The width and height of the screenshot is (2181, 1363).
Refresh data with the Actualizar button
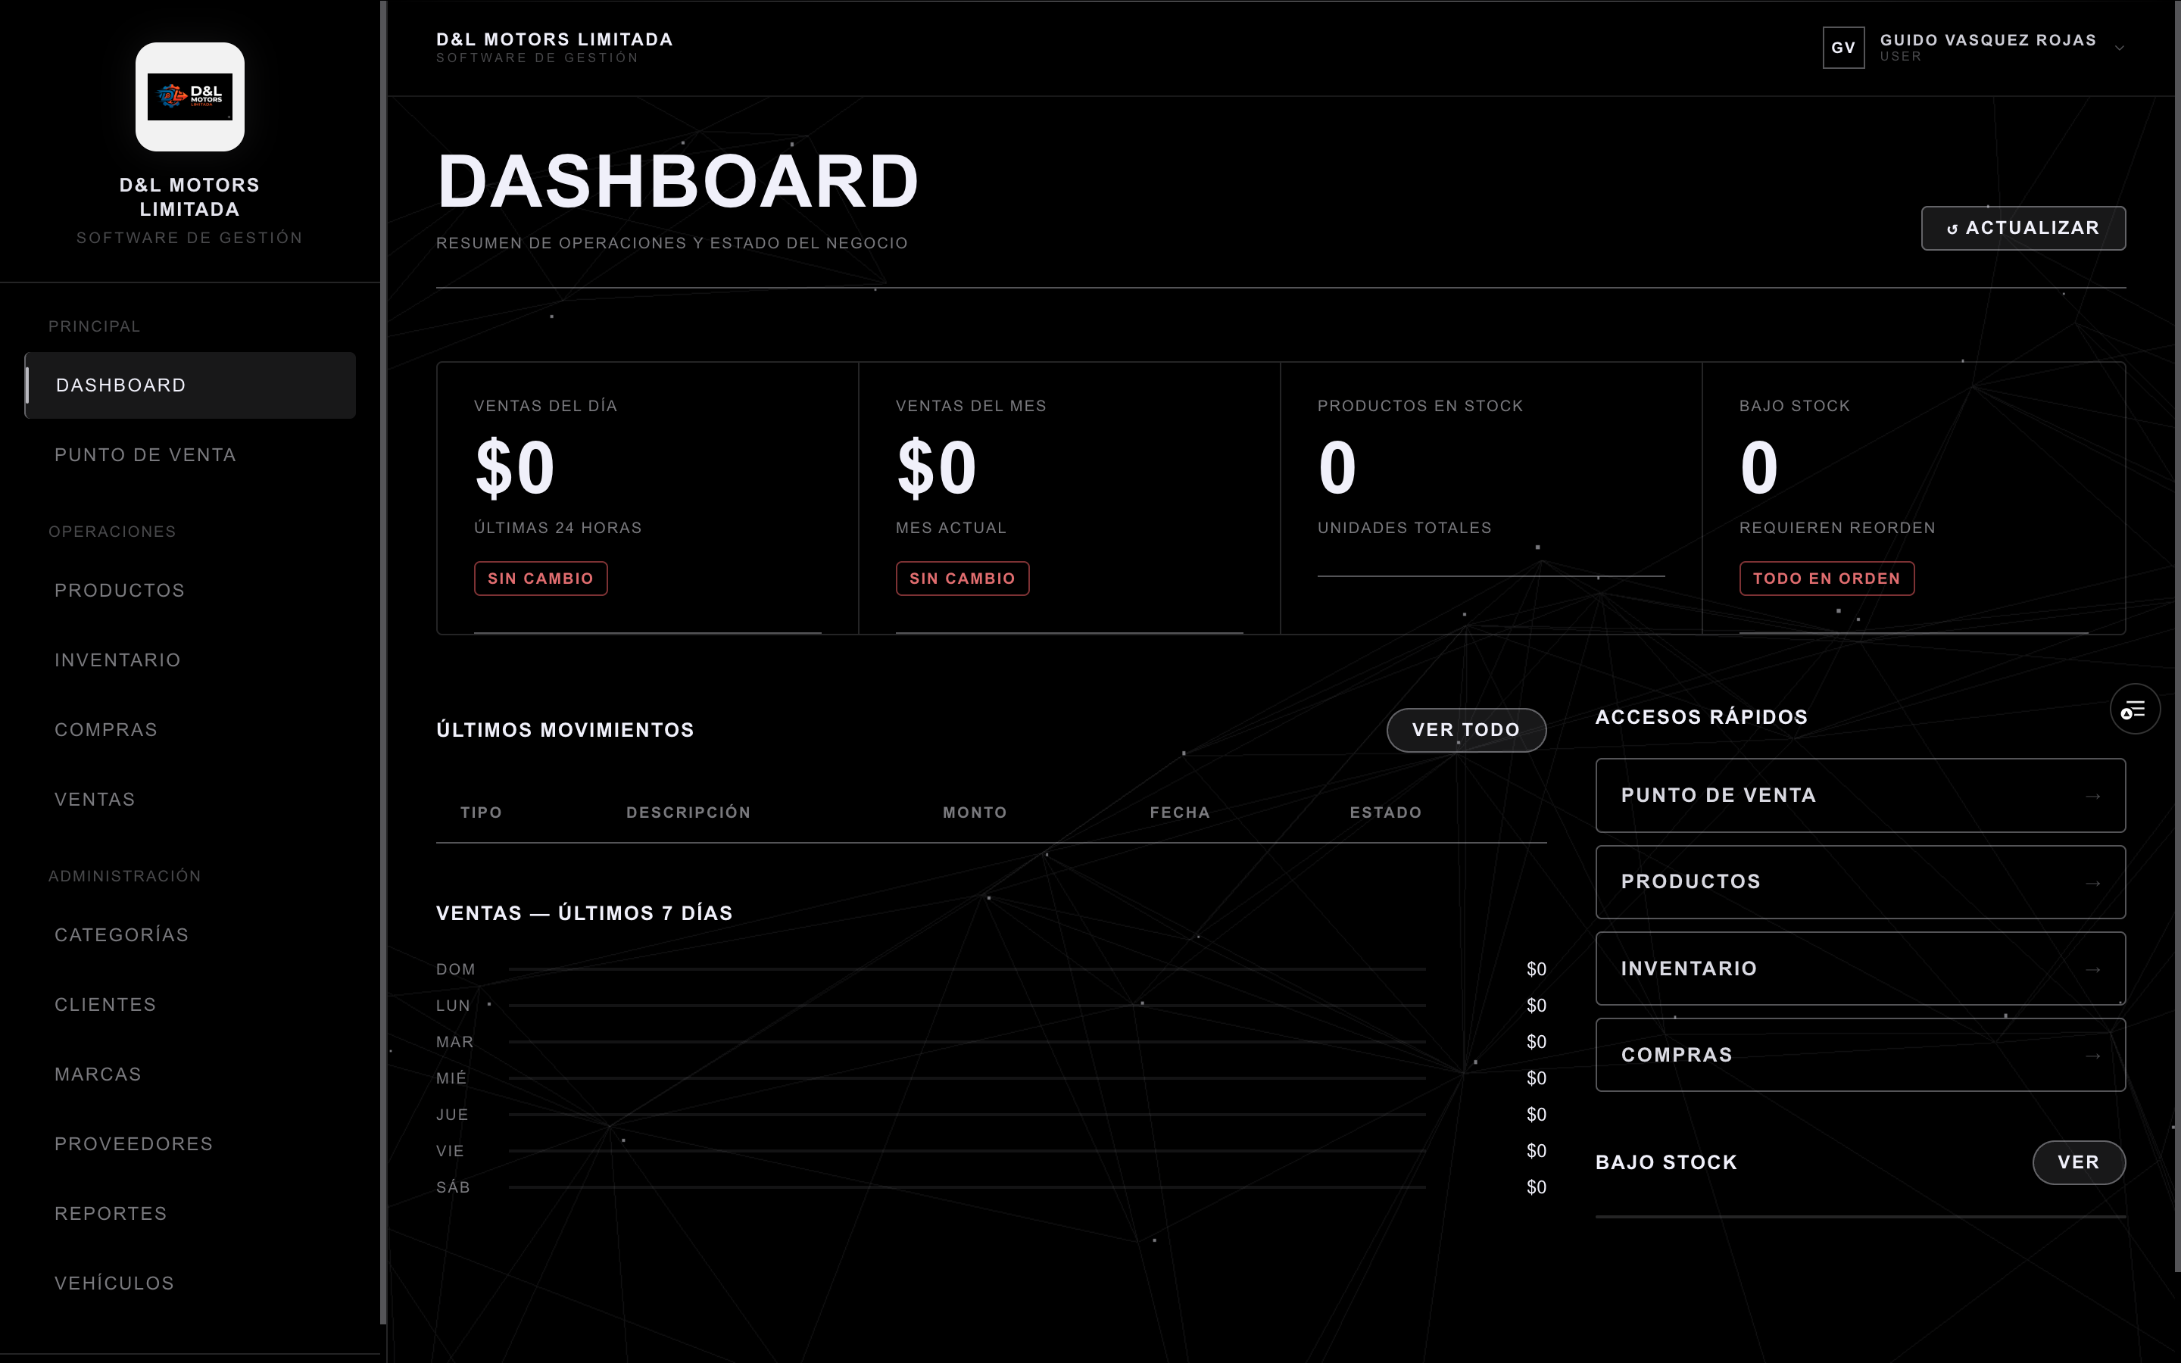tap(2023, 228)
